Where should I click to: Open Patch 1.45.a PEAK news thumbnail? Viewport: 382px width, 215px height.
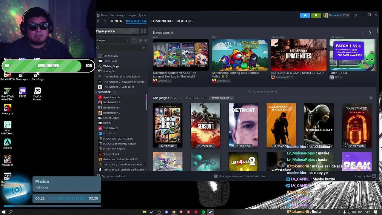pos(353,55)
